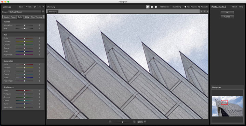This screenshot has width=246, height=126.
Task: Switch to horizontal split preview layout
Action: pyautogui.click(x=152, y=7)
